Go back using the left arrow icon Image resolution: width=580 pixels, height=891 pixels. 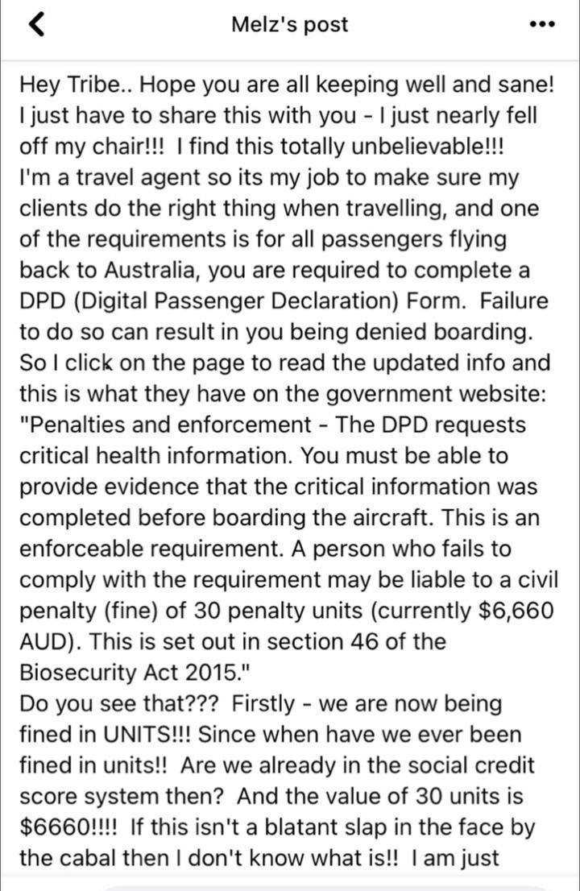(36, 24)
